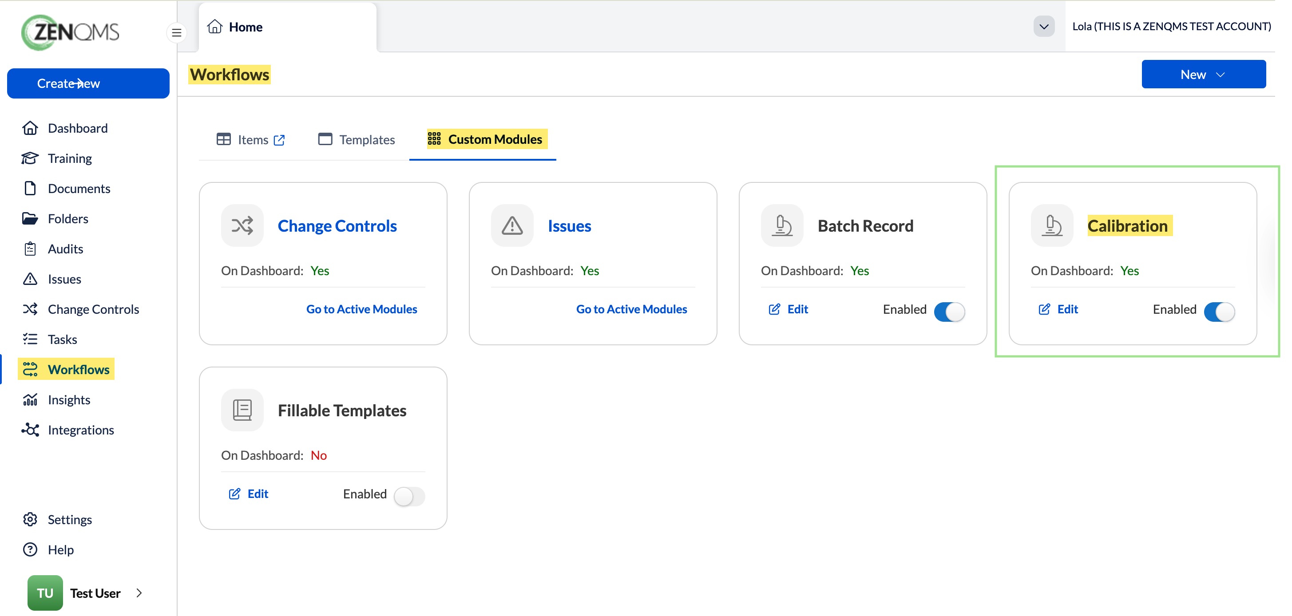Click the Issues warning triangle sidebar icon
This screenshot has width=1292, height=616.
(30, 279)
